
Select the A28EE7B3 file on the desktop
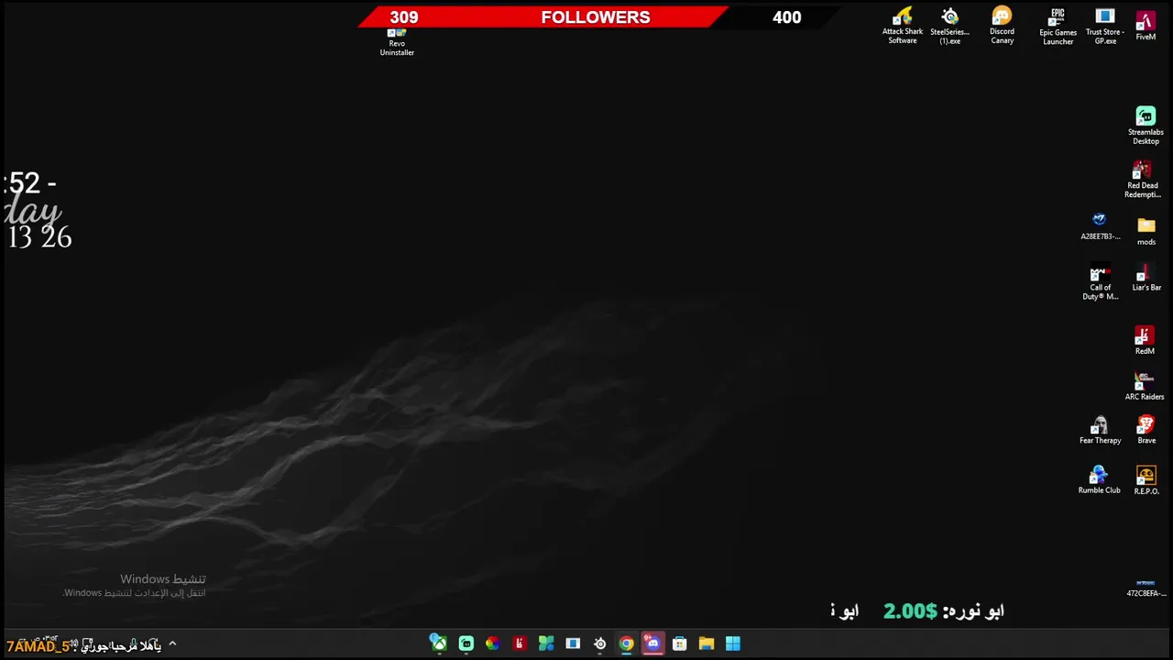coord(1100,226)
